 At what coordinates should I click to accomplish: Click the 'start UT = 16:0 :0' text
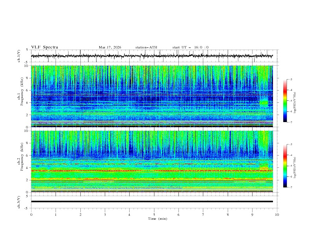click(190, 47)
